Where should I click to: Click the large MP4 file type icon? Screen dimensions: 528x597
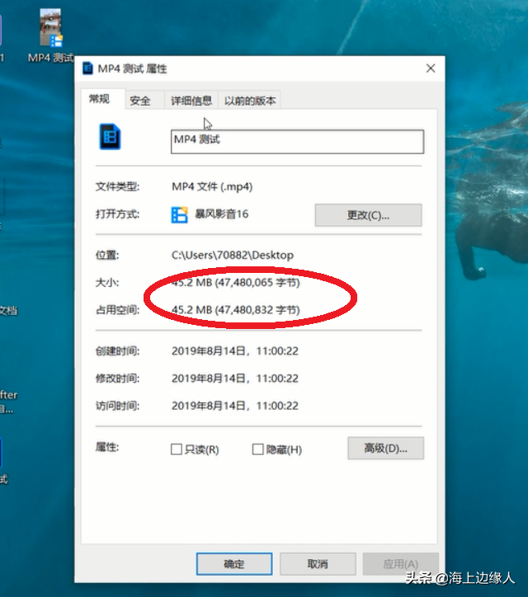110,137
